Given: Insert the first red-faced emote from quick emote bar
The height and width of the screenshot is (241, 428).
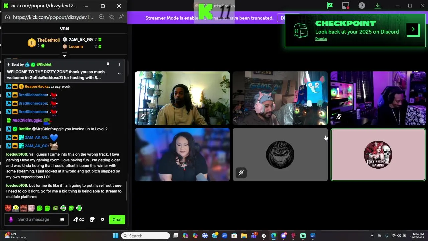Looking at the screenshot, I should 8,208.
